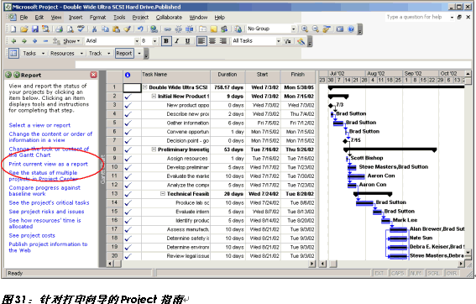Collapse the Preliminary Investigation summary task
This screenshot has width=476, height=304.
click(x=154, y=149)
